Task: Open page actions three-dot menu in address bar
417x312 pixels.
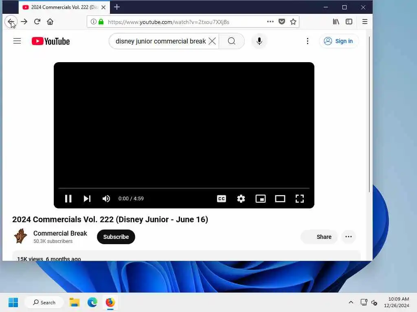Action: 270,22
